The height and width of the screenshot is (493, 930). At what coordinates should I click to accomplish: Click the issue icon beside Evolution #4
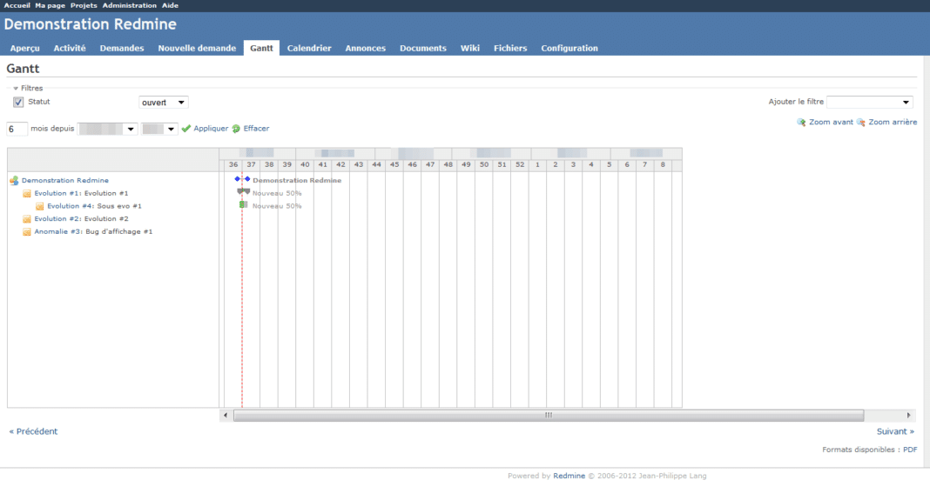pyautogui.click(x=40, y=206)
